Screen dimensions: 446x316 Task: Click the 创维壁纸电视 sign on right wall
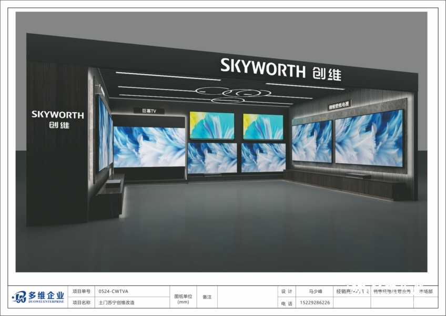[x=339, y=105]
